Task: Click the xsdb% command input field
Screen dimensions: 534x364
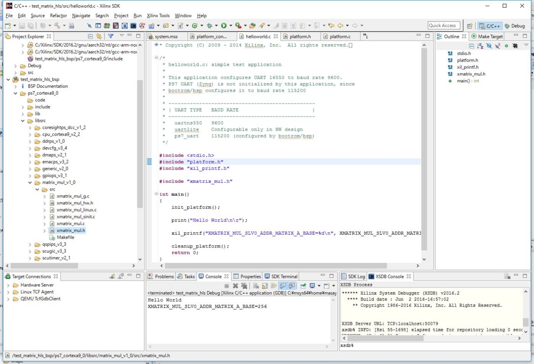Action: tap(434, 345)
